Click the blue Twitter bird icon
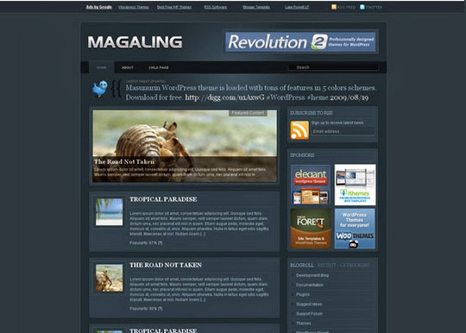466x333 pixels. tap(100, 88)
